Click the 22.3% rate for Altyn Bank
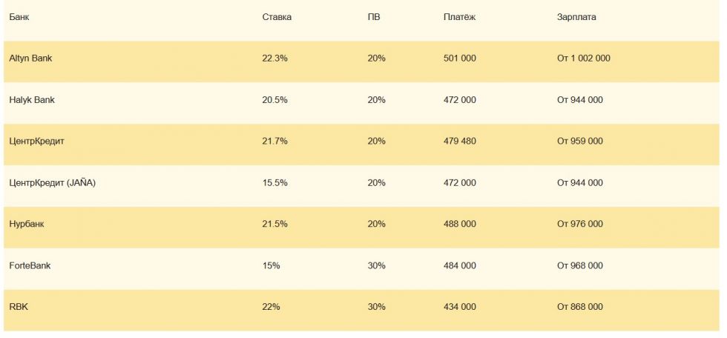The height and width of the screenshot is (338, 727). point(275,58)
